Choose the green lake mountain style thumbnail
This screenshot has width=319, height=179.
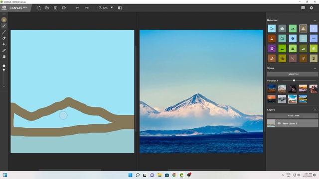pyautogui.click(x=303, y=99)
